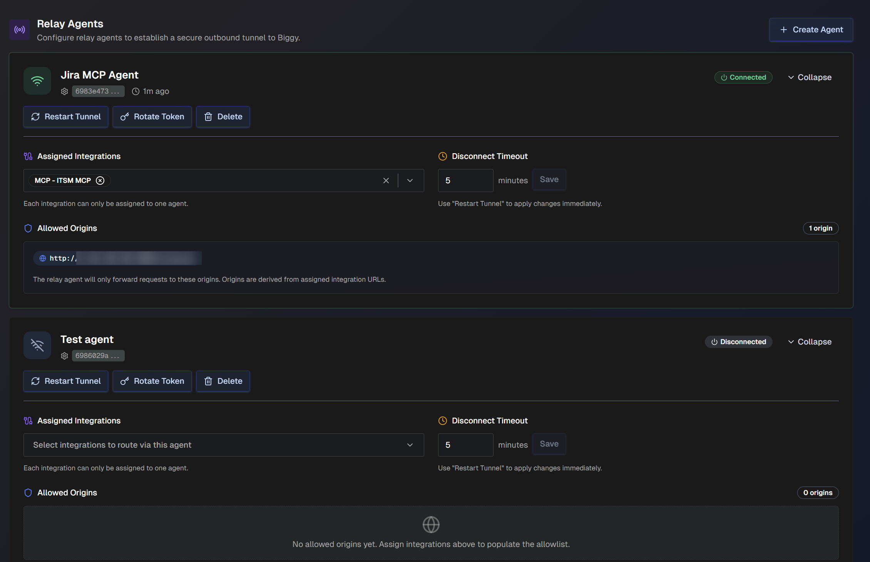Click the Create Agent button
Viewport: 870px width, 562px height.
(x=811, y=30)
